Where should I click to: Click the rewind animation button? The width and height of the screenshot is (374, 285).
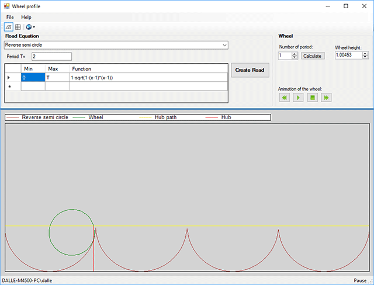coord(285,98)
